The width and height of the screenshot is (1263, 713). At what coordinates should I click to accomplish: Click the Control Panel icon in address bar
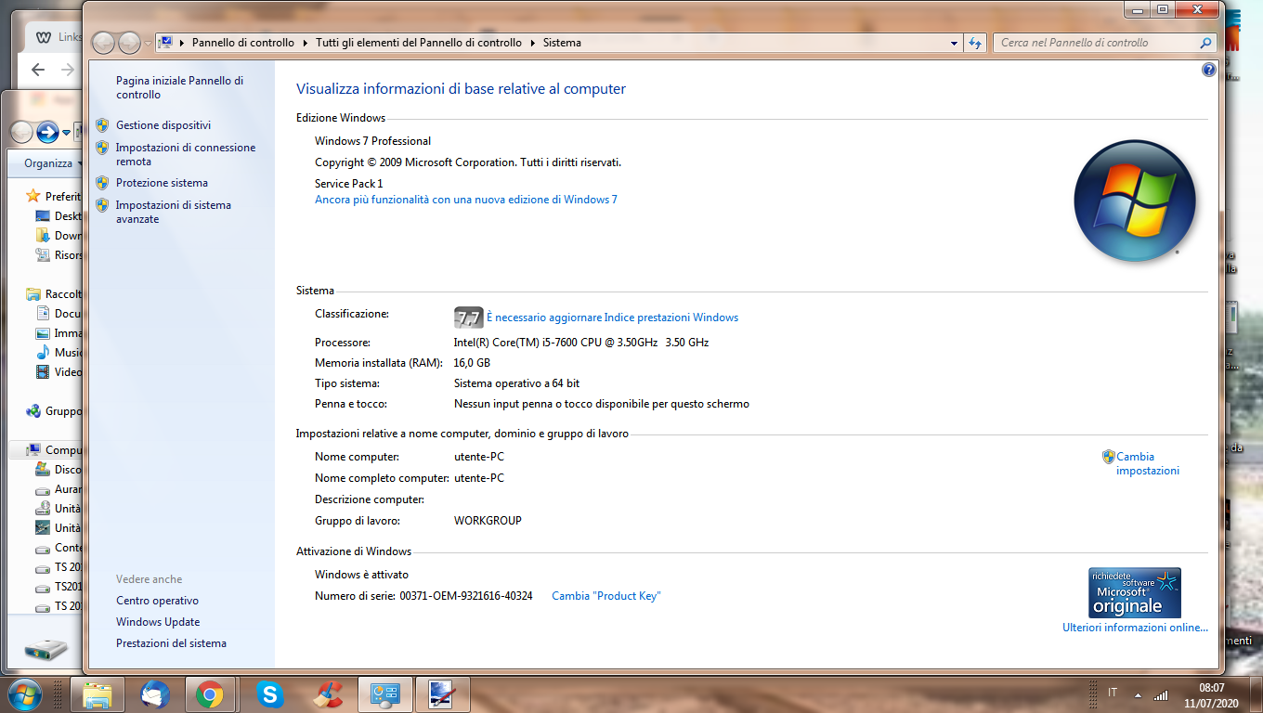pyautogui.click(x=165, y=43)
